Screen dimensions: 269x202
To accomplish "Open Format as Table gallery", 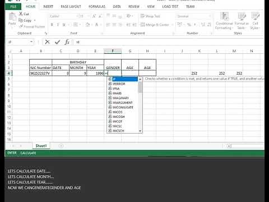I will 242,21.
